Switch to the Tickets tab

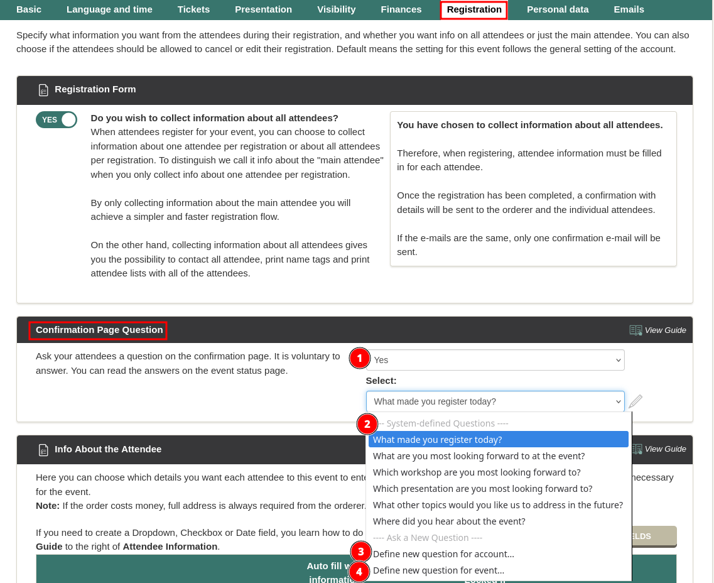tap(193, 9)
